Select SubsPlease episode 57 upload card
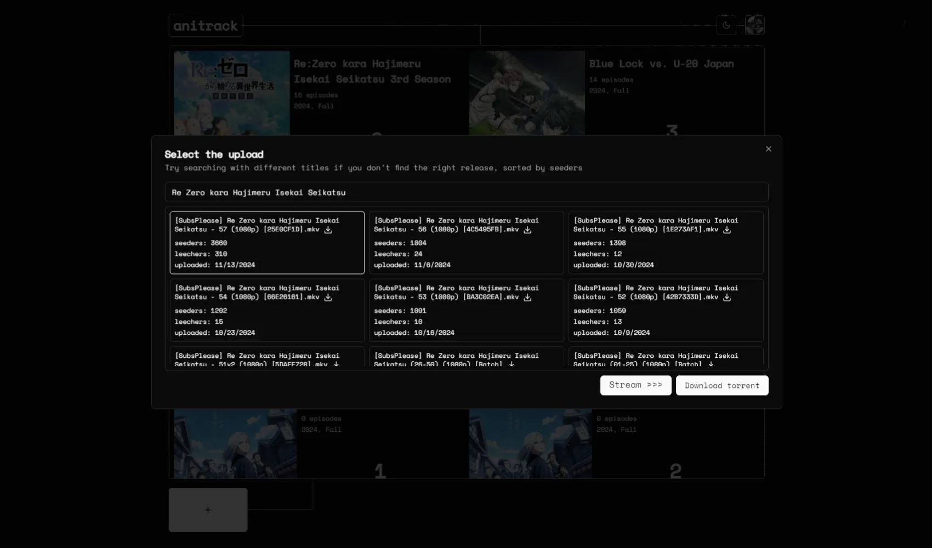The image size is (932, 548). (x=267, y=243)
